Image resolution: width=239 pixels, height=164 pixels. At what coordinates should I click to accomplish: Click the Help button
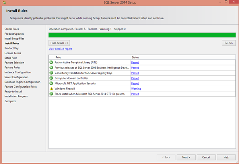click(x=226, y=157)
